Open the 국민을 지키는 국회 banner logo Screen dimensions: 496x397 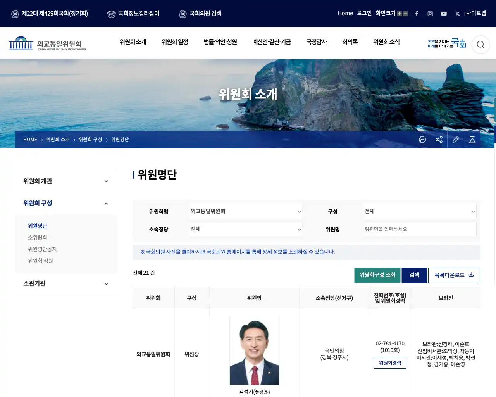[x=447, y=43]
